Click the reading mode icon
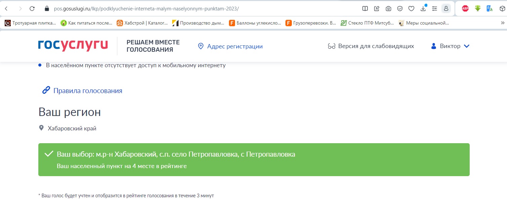 point(365,8)
